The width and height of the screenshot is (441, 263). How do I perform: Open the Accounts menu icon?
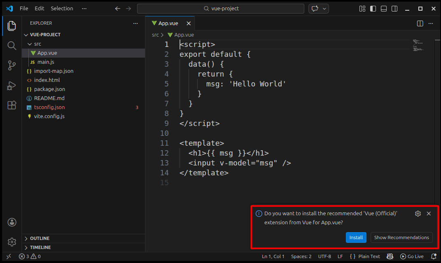click(x=12, y=222)
